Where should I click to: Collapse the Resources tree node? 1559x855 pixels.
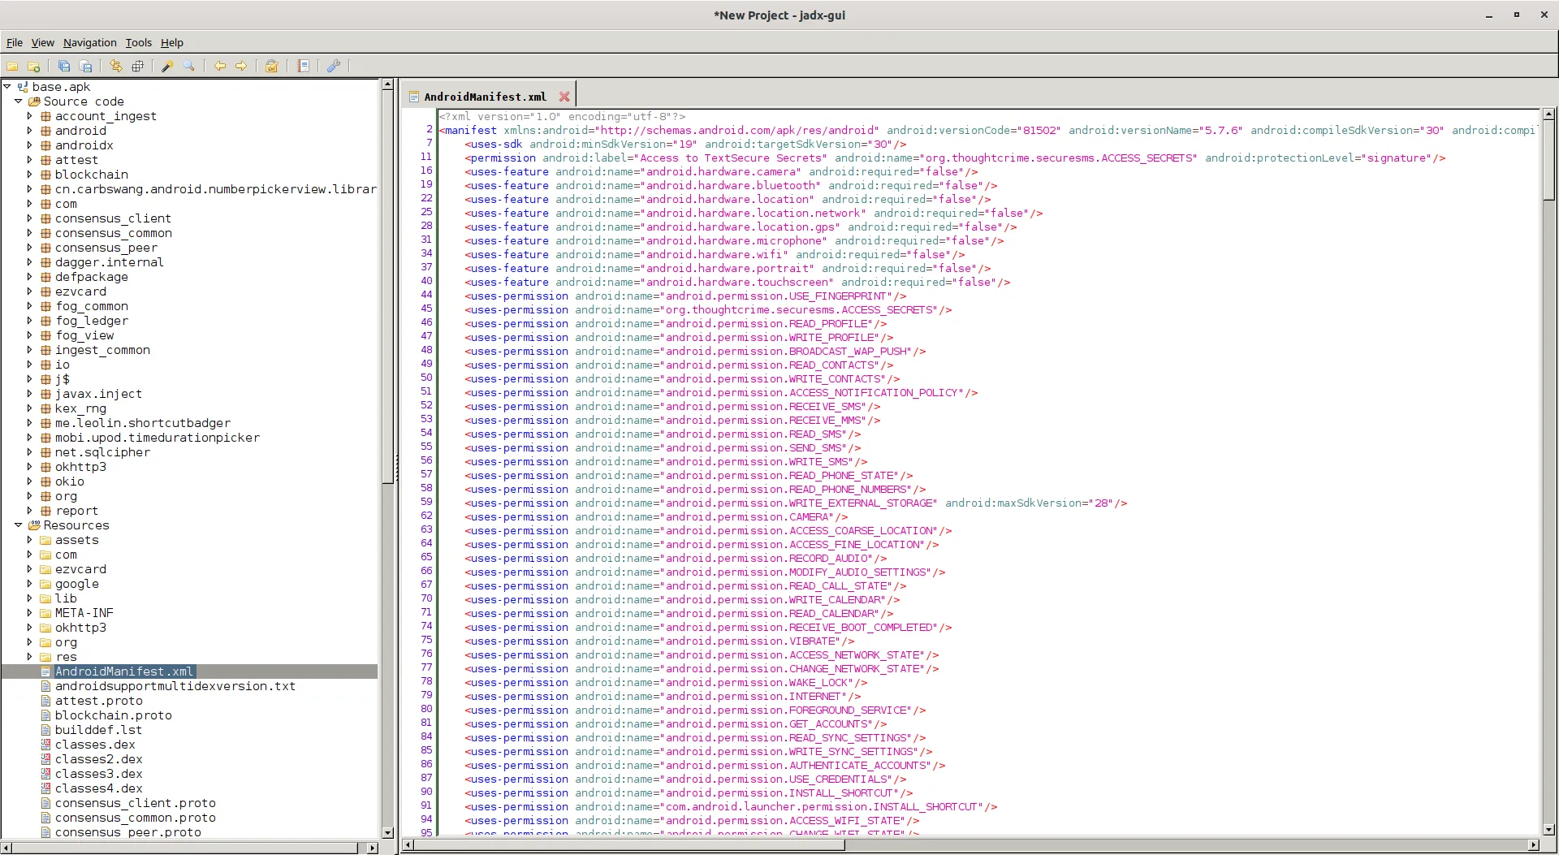18,525
